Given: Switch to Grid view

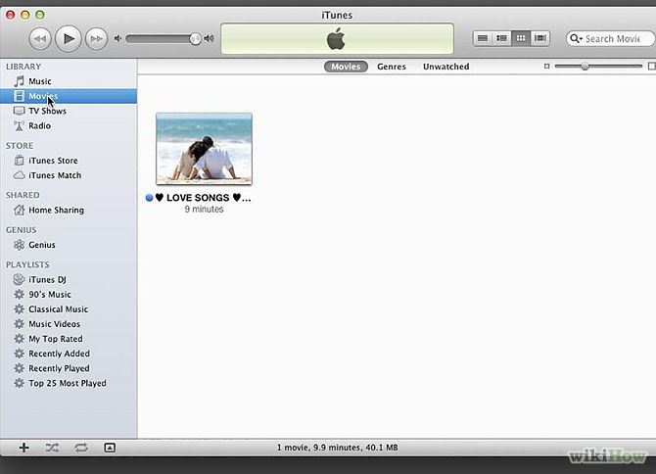Looking at the screenshot, I should click(521, 38).
